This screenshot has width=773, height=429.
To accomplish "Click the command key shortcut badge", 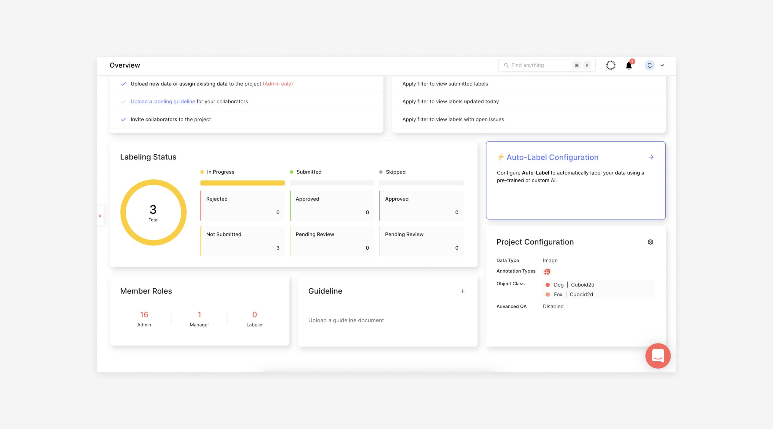I will (577, 65).
